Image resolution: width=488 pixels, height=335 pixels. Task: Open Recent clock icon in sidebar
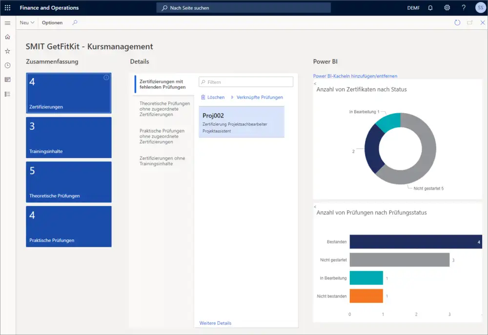tap(7, 65)
